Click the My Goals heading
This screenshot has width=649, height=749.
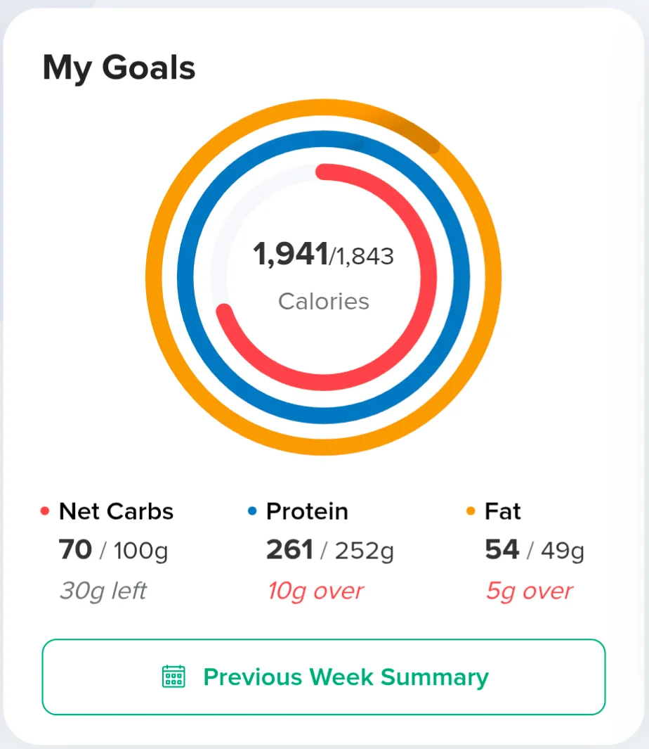point(119,68)
